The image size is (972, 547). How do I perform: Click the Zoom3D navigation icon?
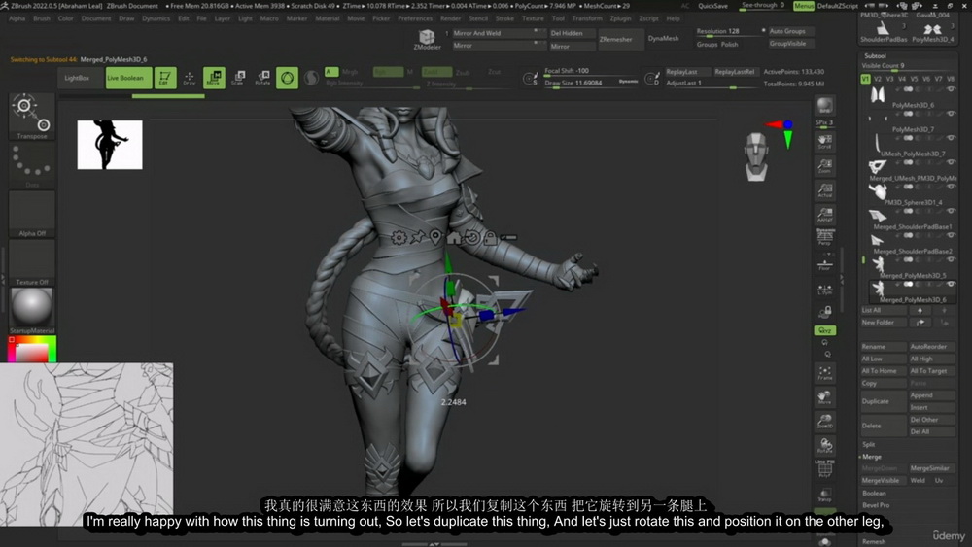824,422
